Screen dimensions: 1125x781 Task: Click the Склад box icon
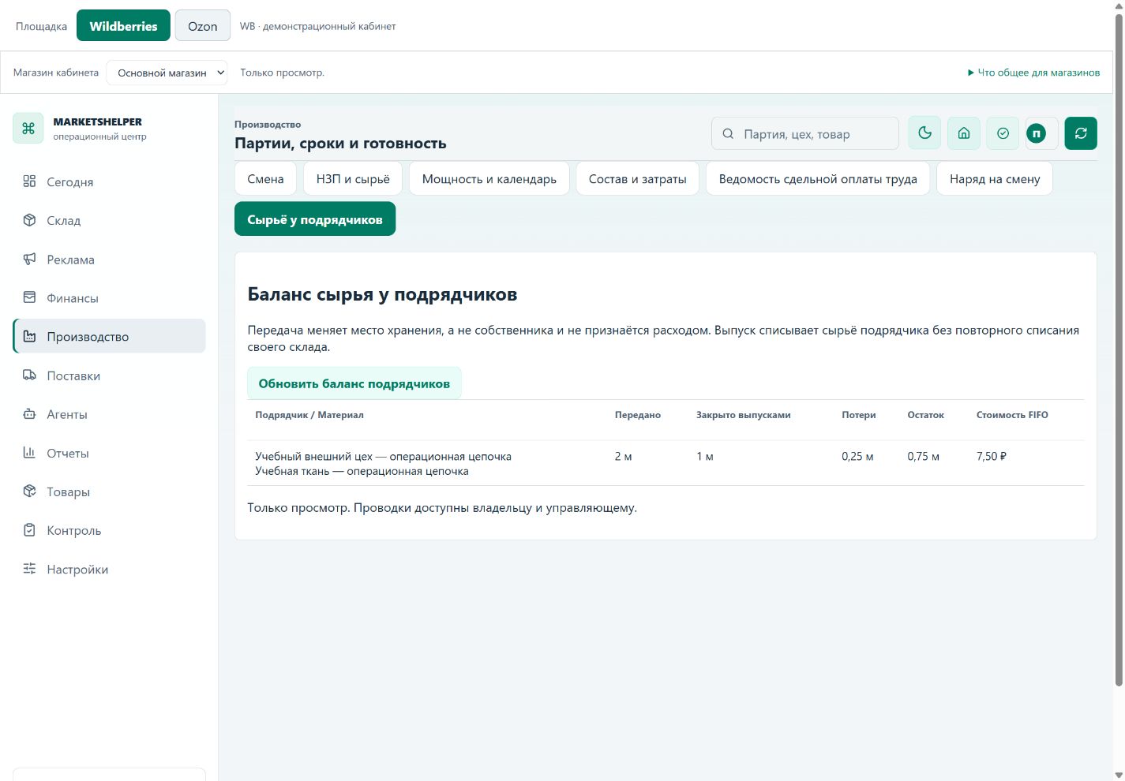coord(29,220)
